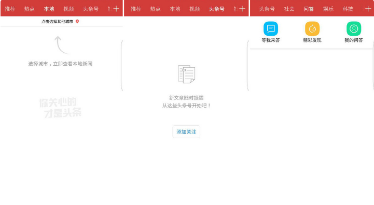Screen dimensions: 374x205
Task: Tap the plus icon on the local-news screen
Action: [x=116, y=9]
